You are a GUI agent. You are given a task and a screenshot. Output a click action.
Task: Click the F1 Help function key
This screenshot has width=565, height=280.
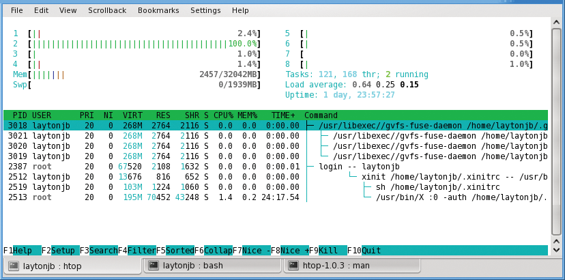click(23, 251)
